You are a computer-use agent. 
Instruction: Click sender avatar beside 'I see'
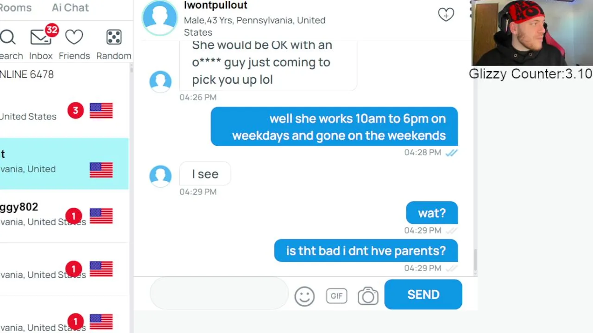click(x=160, y=176)
